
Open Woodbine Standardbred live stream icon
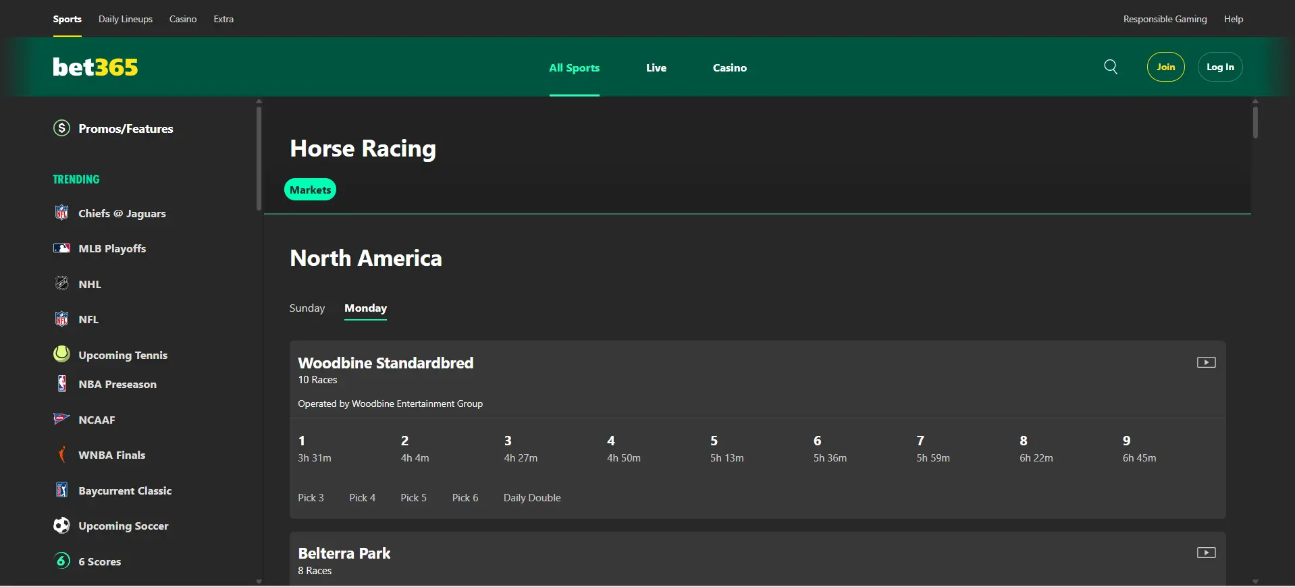[x=1206, y=362]
